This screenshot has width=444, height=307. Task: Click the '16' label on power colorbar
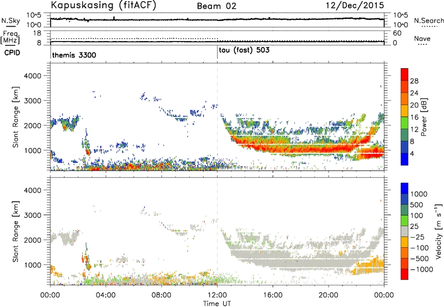tap(414, 117)
